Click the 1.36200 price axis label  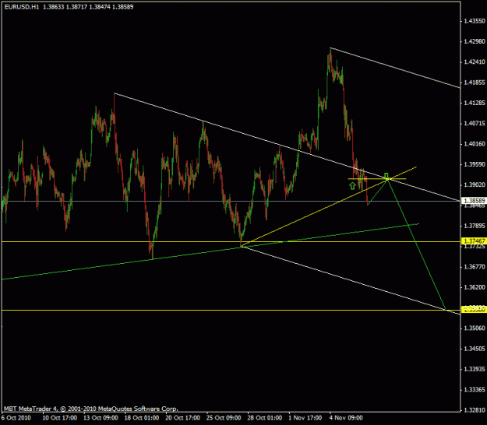(475, 287)
